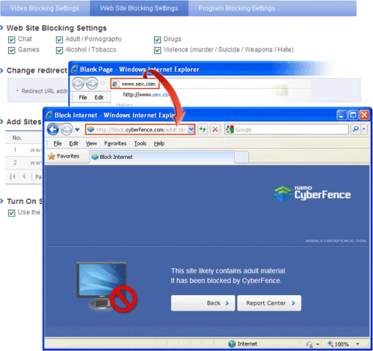Toggle Alcohol / Tobacco checkbox
Viewport: 373px width, 351px height.
click(59, 50)
